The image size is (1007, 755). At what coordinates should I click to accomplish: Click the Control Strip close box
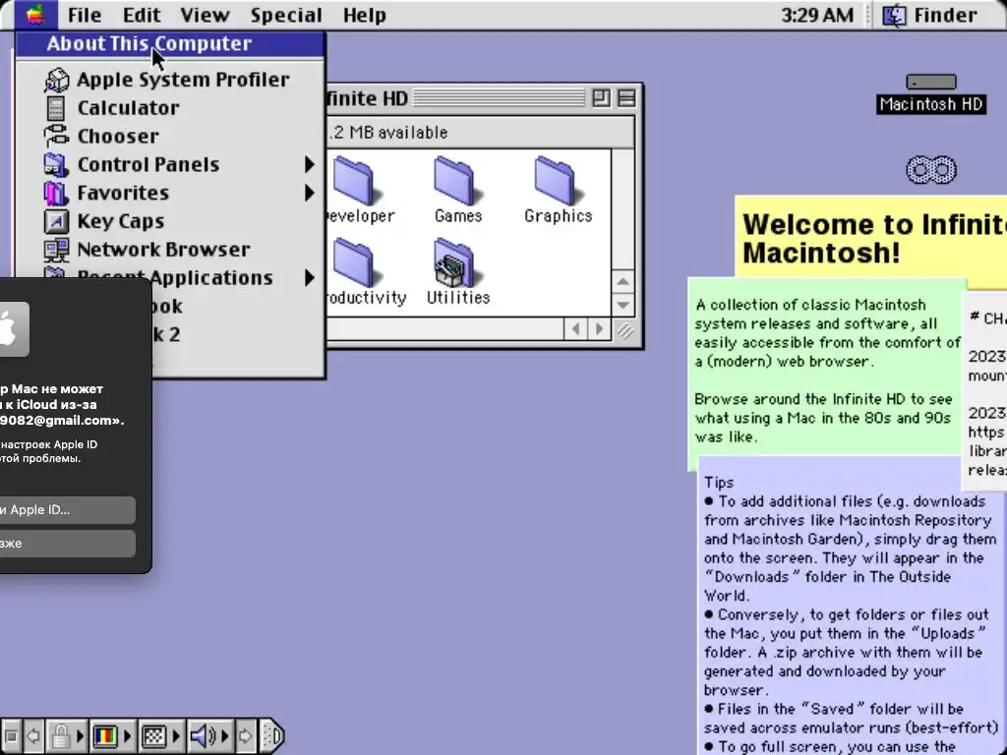coord(11,735)
